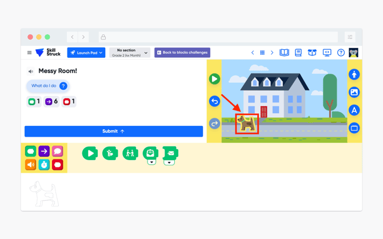Select the pink speech bubble category
Screen dimensions: 383x239
(x=57, y=152)
